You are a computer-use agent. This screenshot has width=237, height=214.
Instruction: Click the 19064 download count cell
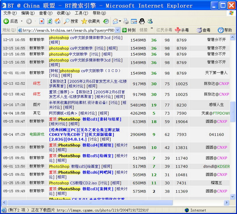(181, 122)
